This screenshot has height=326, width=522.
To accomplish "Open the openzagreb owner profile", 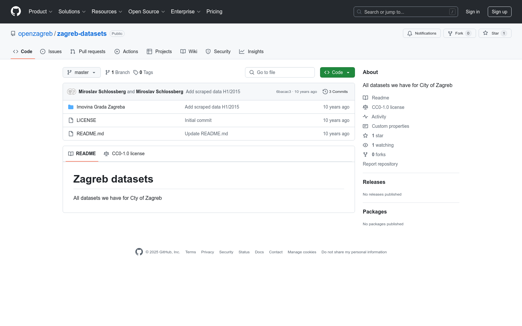I will coord(35,34).
